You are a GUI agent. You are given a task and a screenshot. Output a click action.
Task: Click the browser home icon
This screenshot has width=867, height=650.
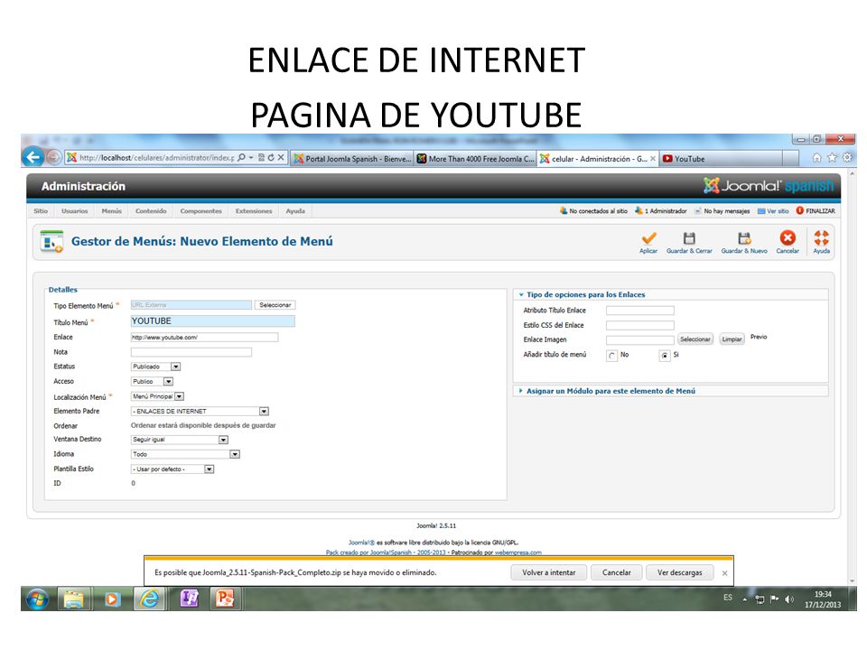[x=816, y=158]
